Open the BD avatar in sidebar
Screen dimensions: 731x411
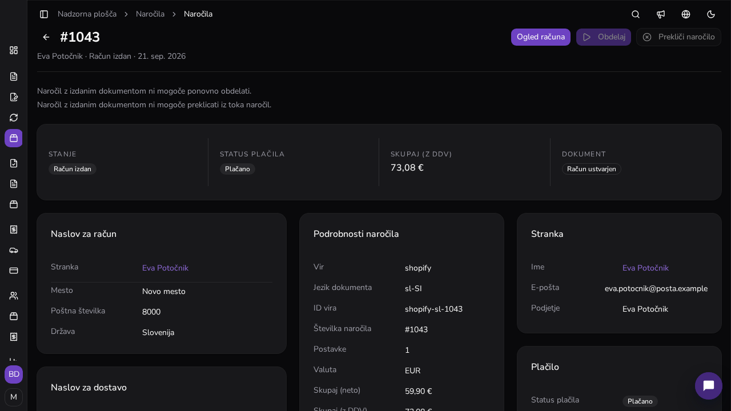tap(14, 374)
